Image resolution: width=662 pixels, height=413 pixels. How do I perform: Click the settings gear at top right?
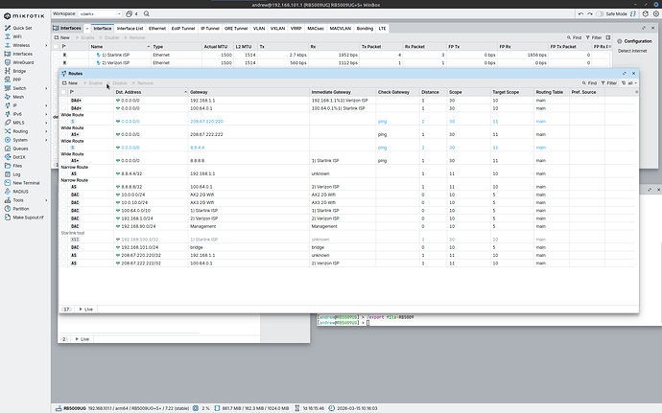click(x=656, y=14)
